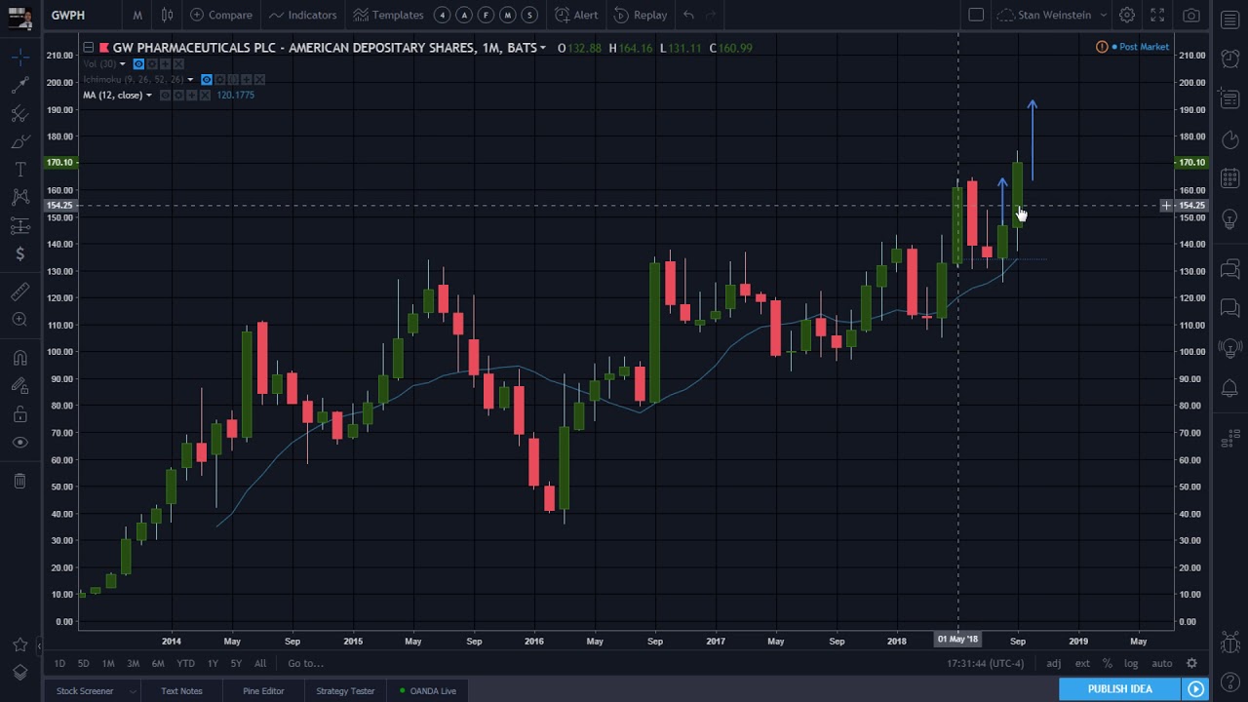Toggle percent scale mode
Image resolution: width=1248 pixels, height=702 pixels.
(1108, 664)
